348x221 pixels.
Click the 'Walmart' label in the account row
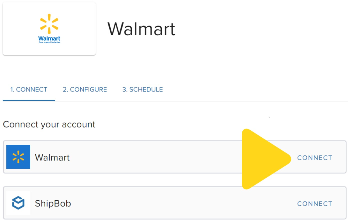[52, 157]
